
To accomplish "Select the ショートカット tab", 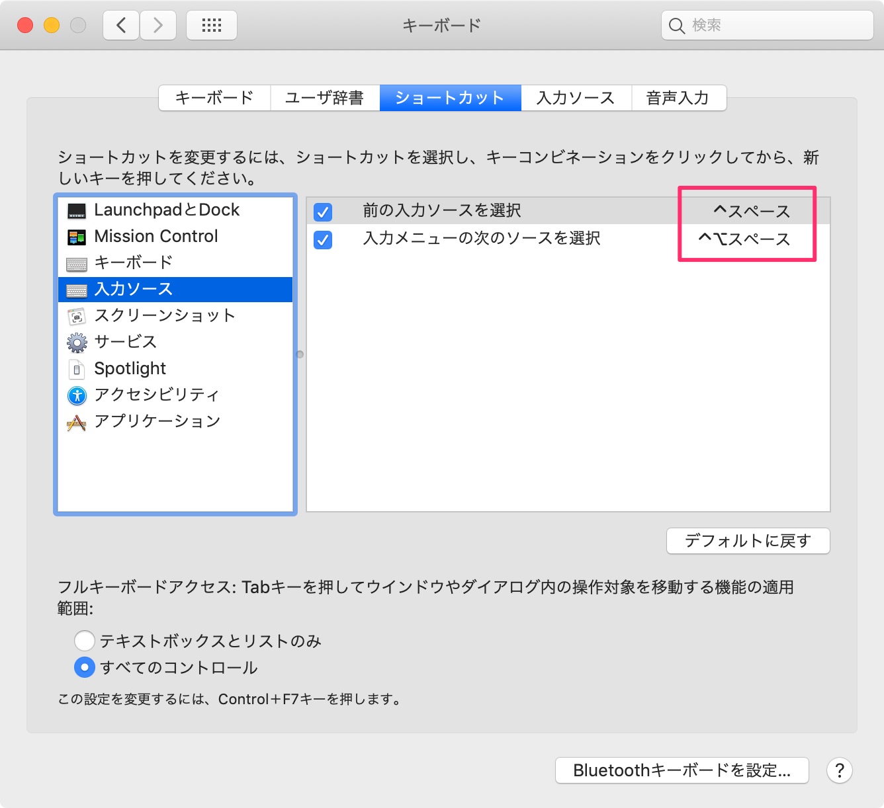I will (450, 98).
